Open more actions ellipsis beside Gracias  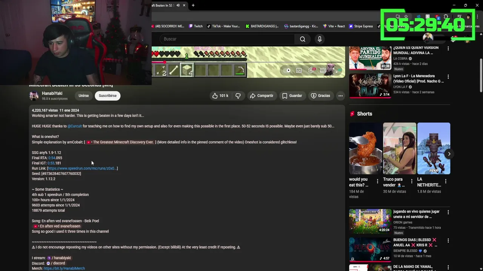click(x=340, y=96)
